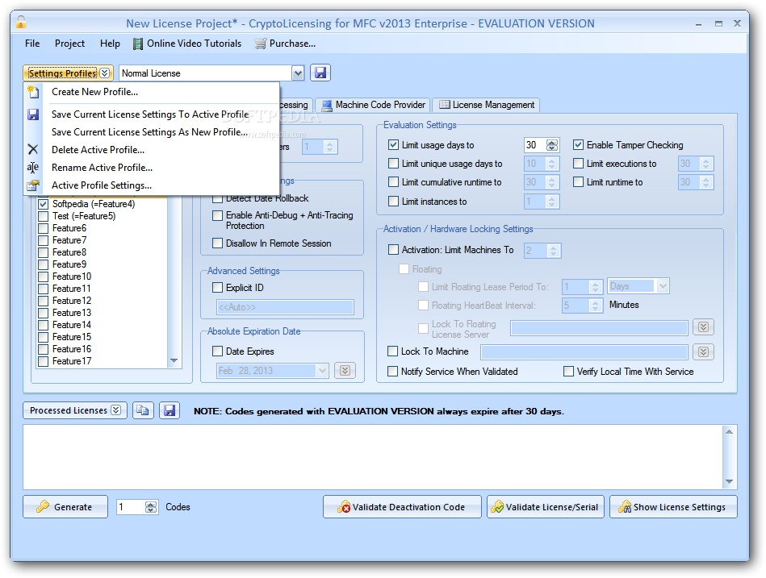Image resolution: width=766 pixels, height=578 pixels.
Task: Click the save profile disk icon beside Normal License
Action: (320, 73)
